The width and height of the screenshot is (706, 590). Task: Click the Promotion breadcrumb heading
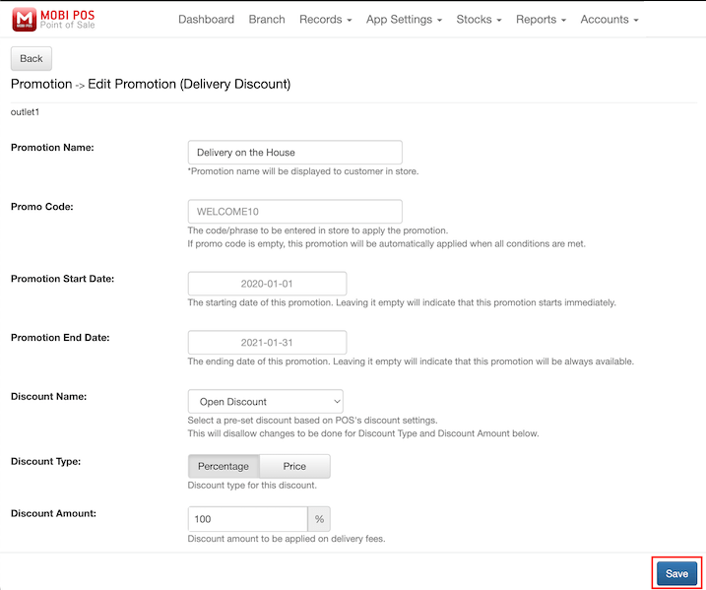coord(41,85)
